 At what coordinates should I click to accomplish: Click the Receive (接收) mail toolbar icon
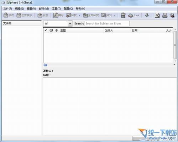[6, 15]
